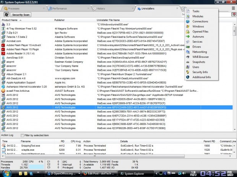Viewport: 237px width, 177px height.
Task: Open the new tab plus button
Action: (183, 9)
